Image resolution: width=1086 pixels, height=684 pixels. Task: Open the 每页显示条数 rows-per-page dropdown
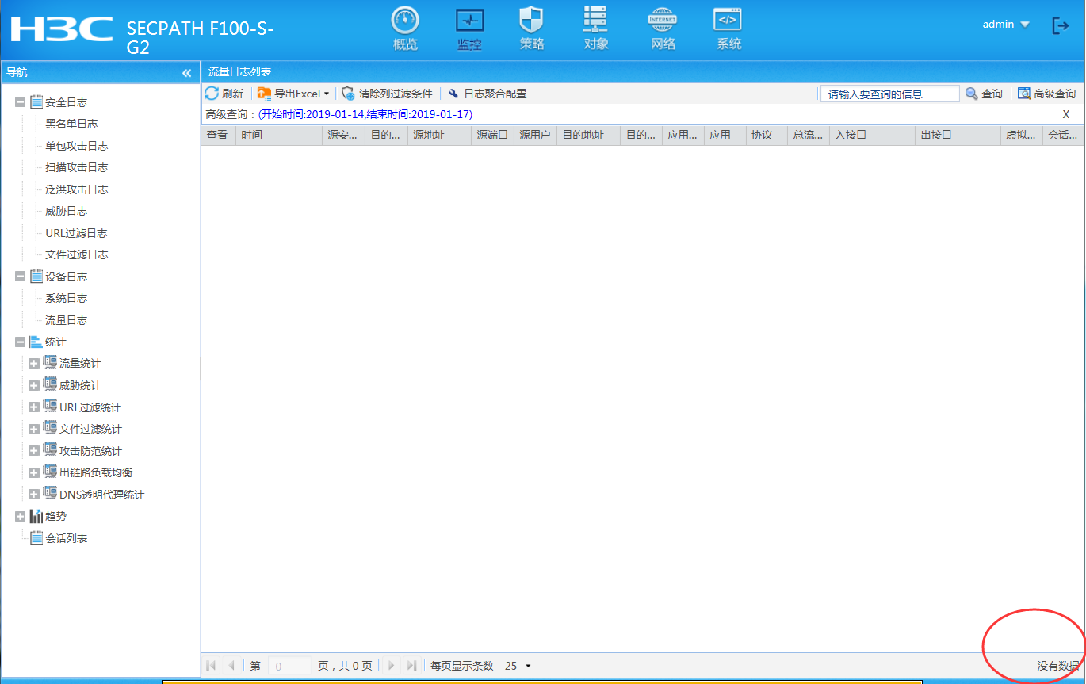518,666
